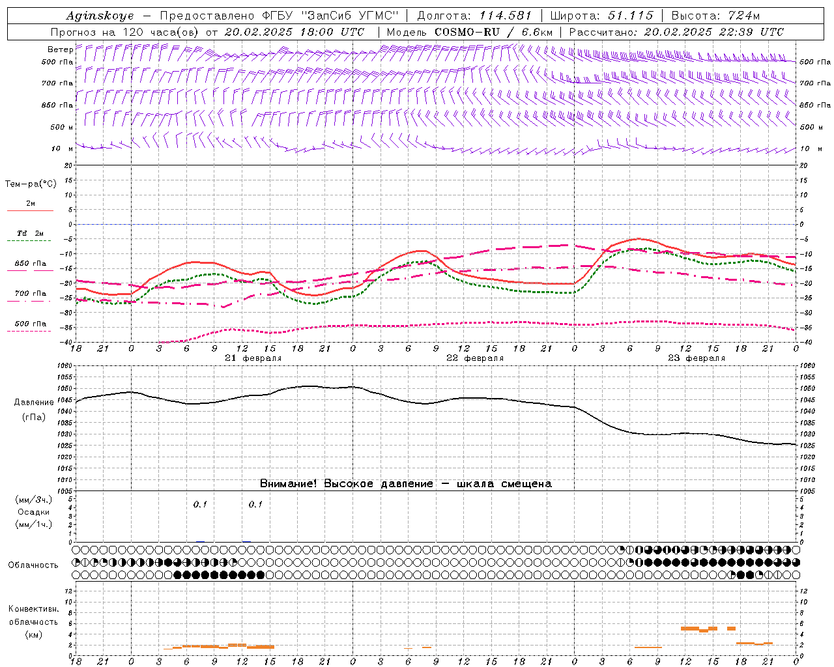This screenshot has width=834, height=667.
Task: Click the Облачность row label
Action: click(x=33, y=565)
